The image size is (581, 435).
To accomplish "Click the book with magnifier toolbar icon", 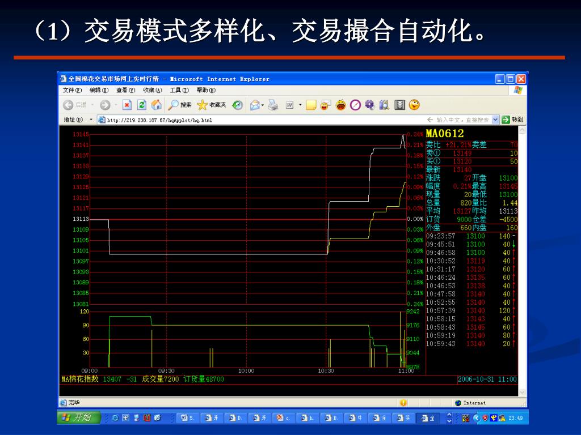I will point(384,105).
